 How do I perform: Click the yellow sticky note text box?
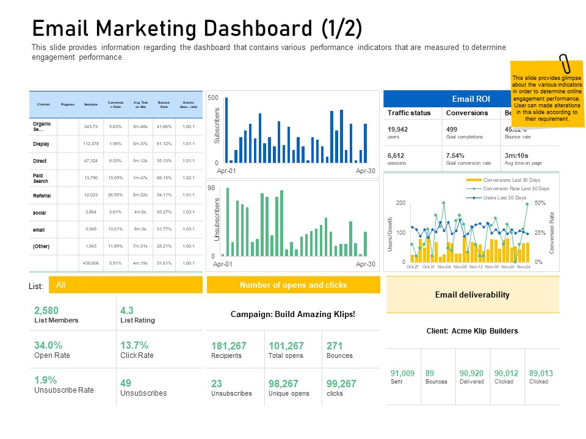coord(547,94)
